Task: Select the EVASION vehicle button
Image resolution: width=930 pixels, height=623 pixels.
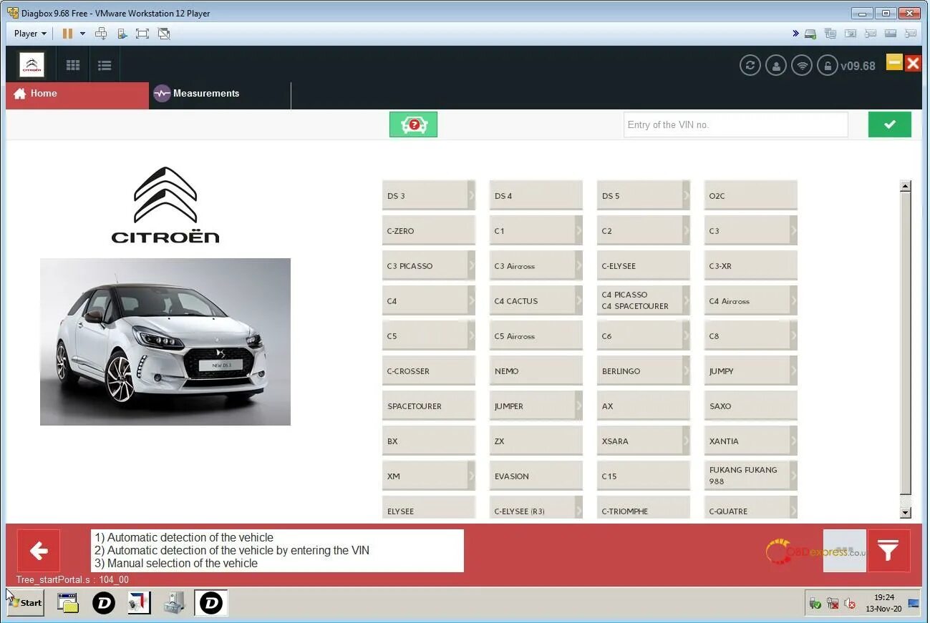Action: coord(536,476)
